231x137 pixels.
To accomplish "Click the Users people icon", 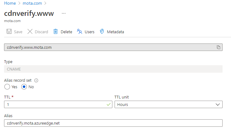I will pyautogui.click(x=80, y=32).
